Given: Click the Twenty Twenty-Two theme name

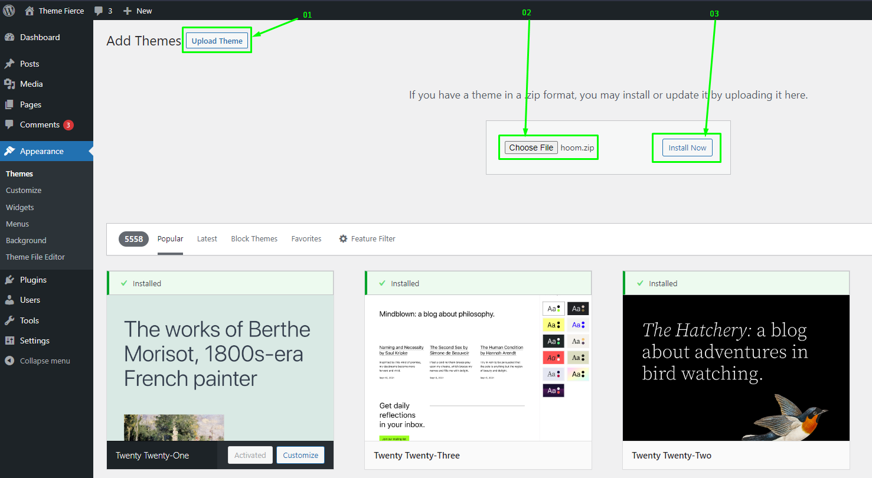Looking at the screenshot, I should pyautogui.click(x=671, y=456).
